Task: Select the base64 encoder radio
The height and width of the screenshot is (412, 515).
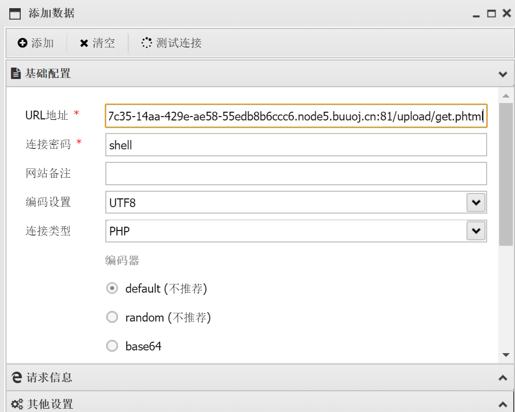Action: point(112,346)
